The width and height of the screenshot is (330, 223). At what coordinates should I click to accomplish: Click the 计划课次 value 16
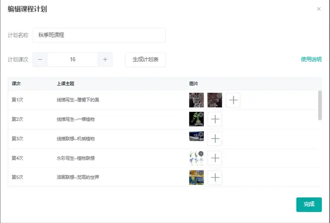[x=72, y=60]
